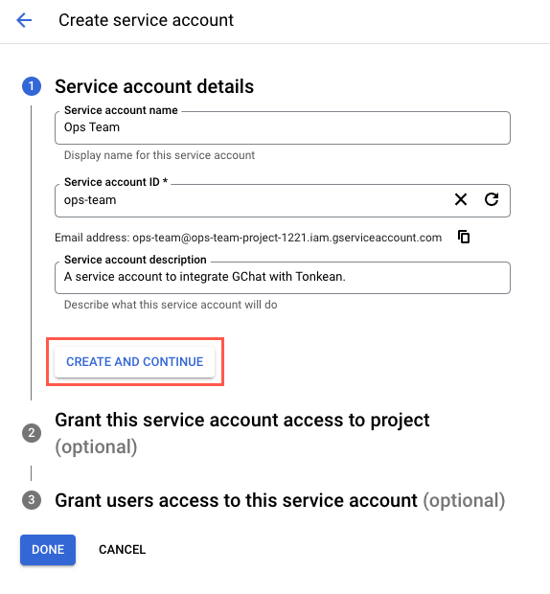Viewport: 550px width, 594px height.
Task: Click the blue Done button
Action: pyautogui.click(x=48, y=550)
